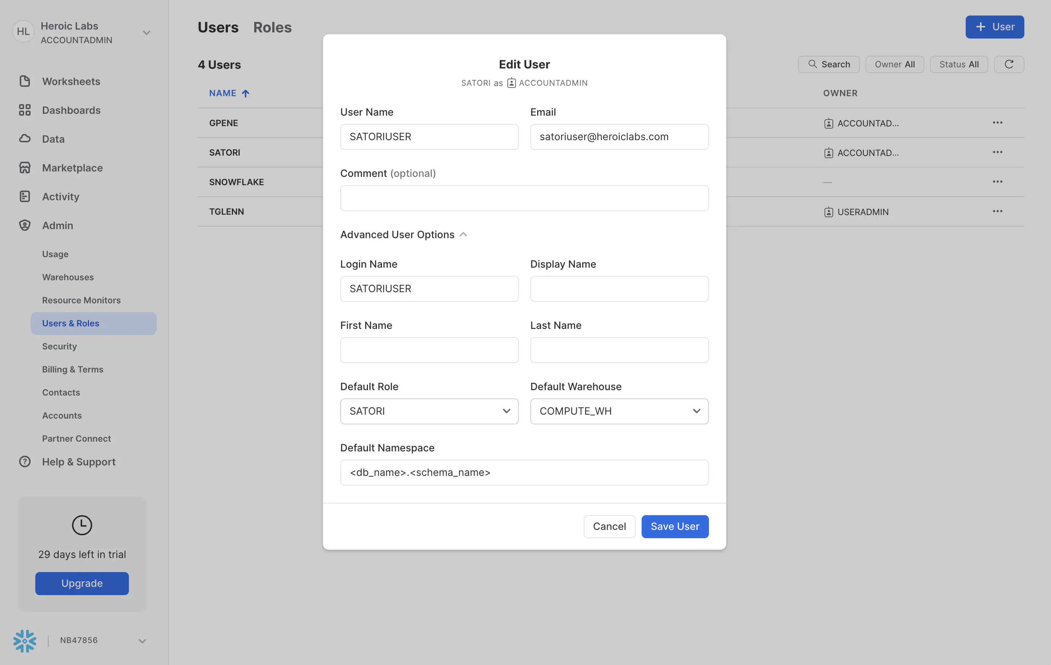Screen dimensions: 1051x665
Task: Click the Worksheets sidebar icon
Action: pyautogui.click(x=25, y=81)
